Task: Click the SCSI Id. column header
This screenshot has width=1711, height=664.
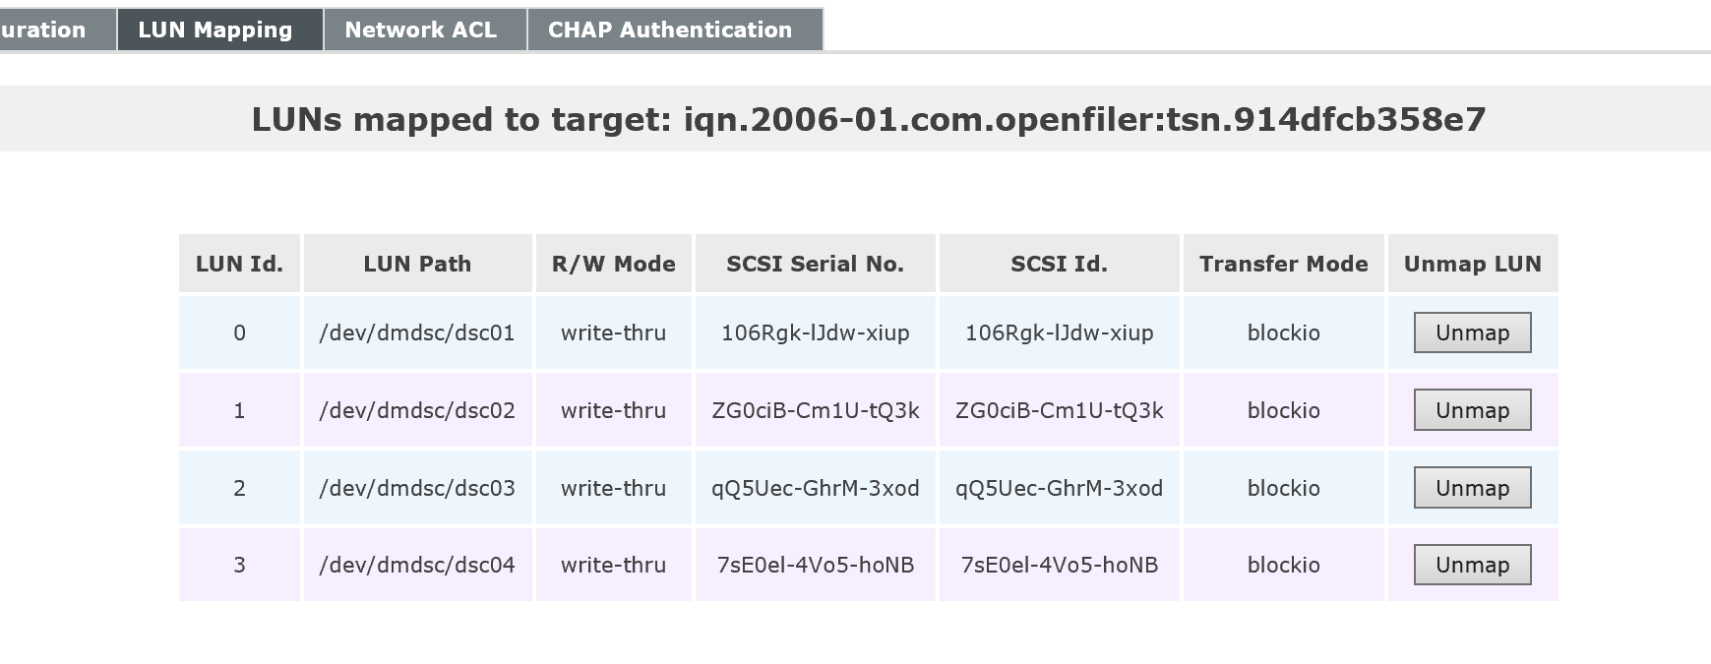Action: click(1059, 264)
